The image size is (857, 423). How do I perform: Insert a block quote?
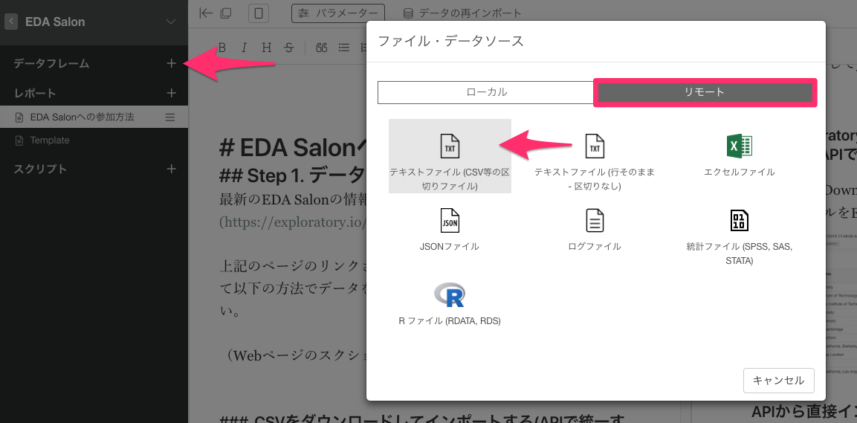321,48
